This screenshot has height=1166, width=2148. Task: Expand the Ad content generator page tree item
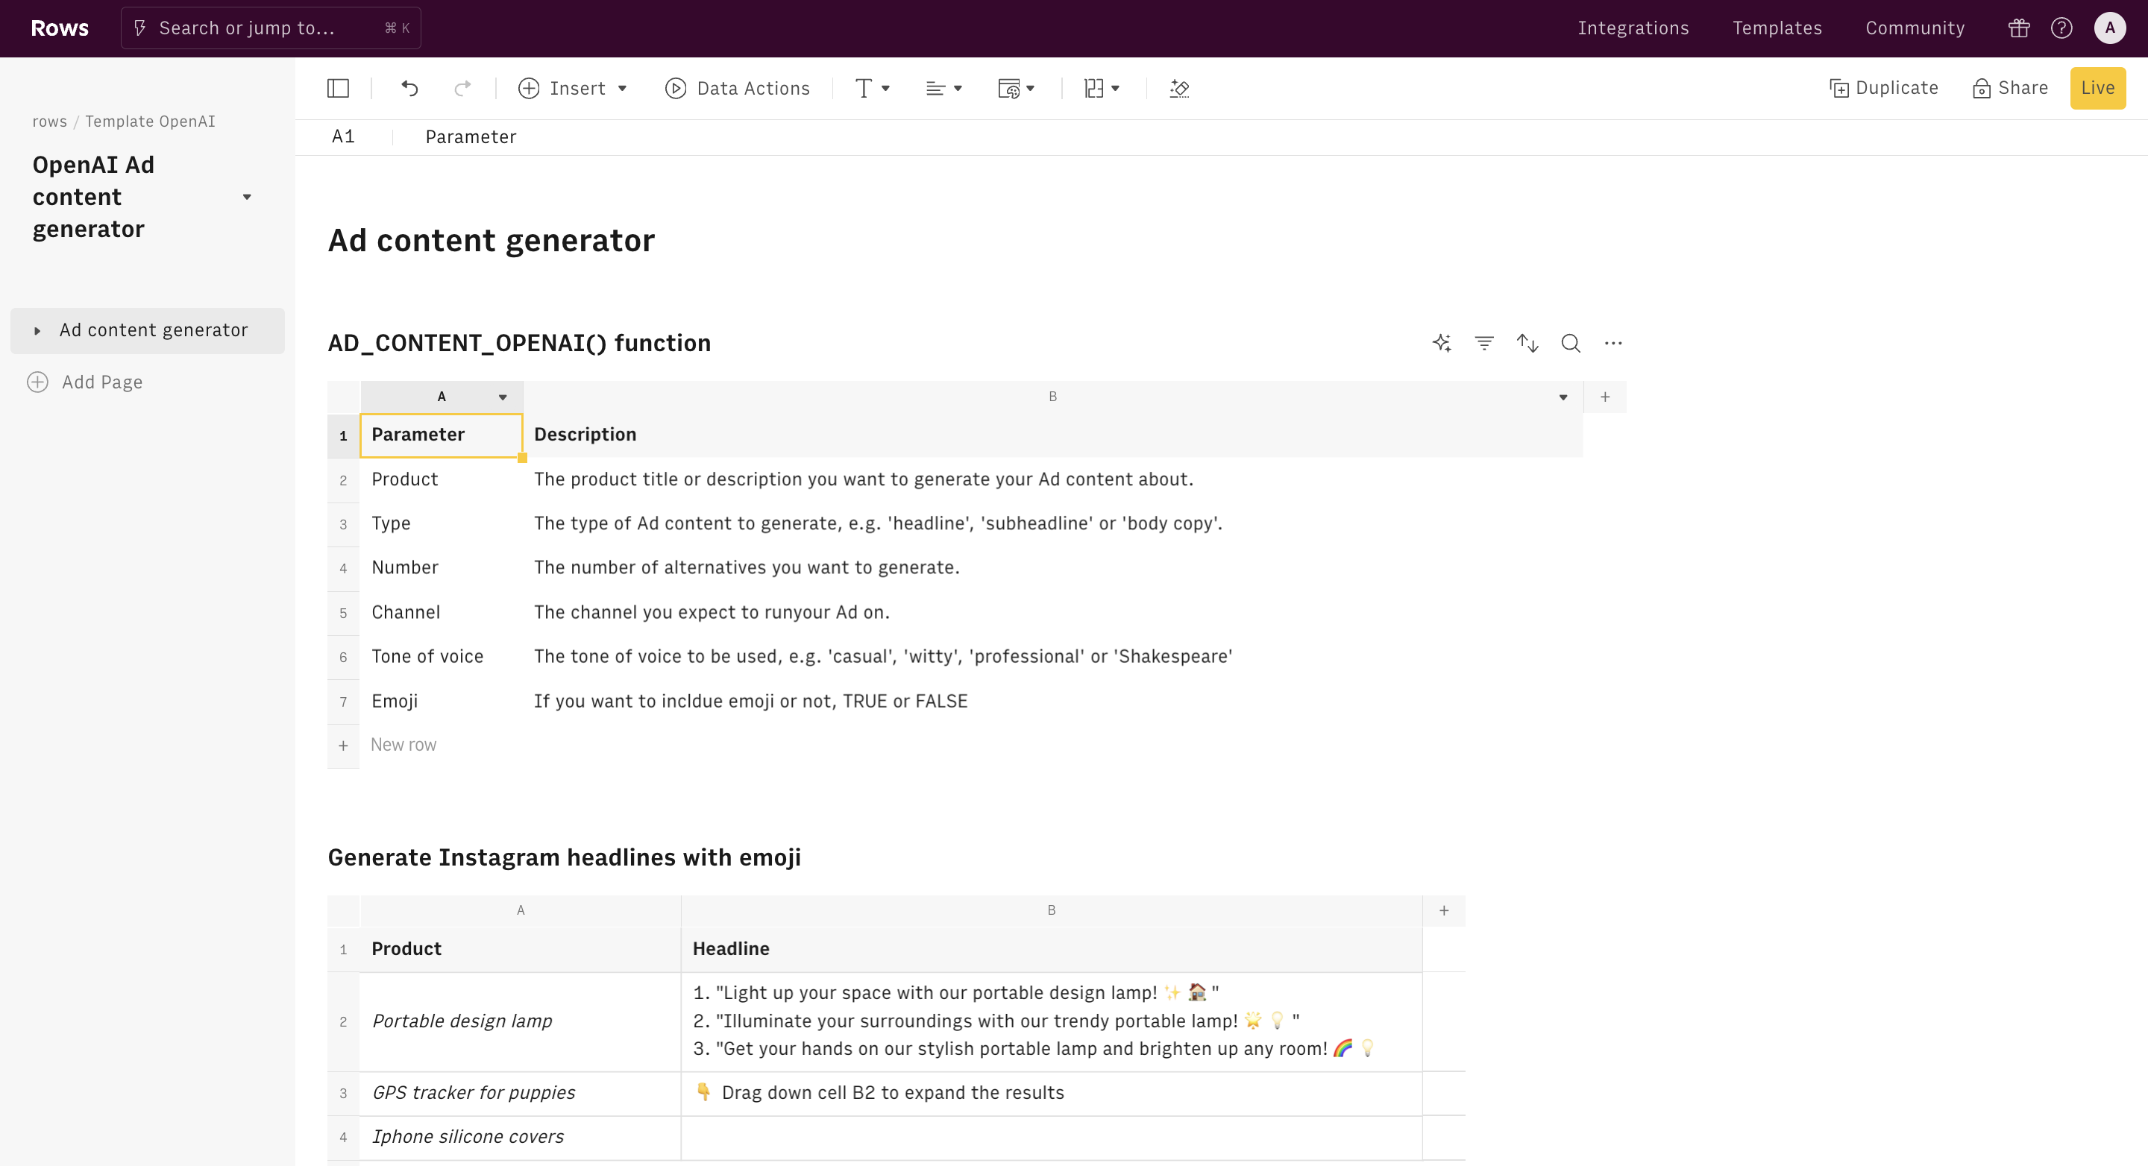click(x=37, y=331)
